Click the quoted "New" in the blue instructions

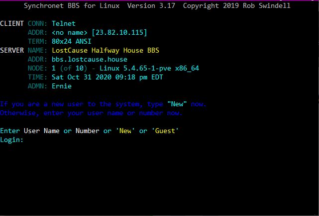tap(177, 104)
